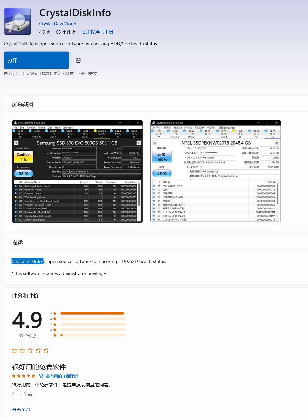Image resolution: width=308 pixels, height=418 pixels.
Task: Click the 5-star rating distribution bar
Action: (x=93, y=313)
